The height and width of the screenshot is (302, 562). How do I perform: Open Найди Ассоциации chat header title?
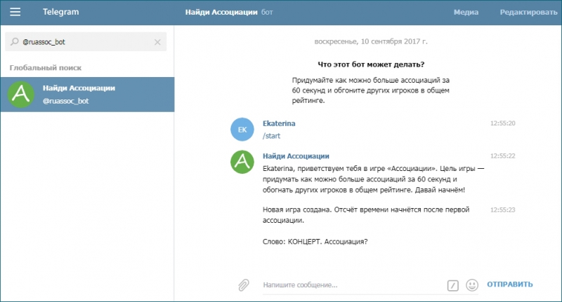tap(221, 12)
